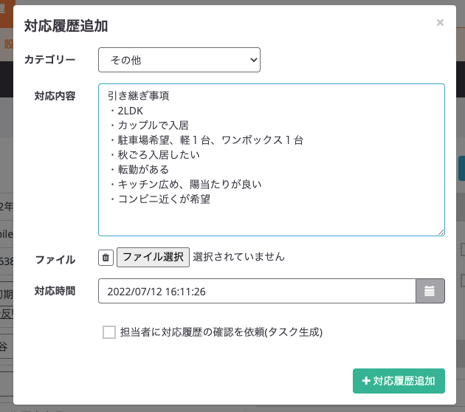
Task: Click the ファイル選択 button
Action: [153, 257]
